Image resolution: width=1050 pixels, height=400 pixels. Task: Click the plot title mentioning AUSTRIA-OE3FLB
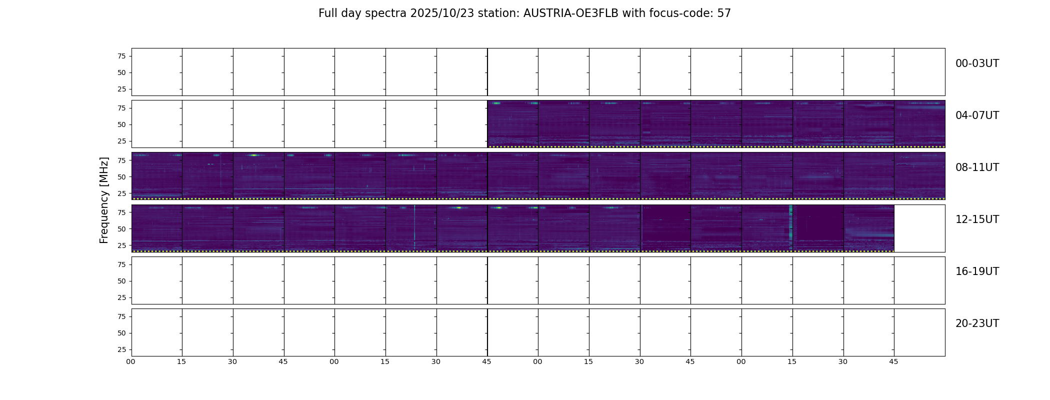point(524,13)
